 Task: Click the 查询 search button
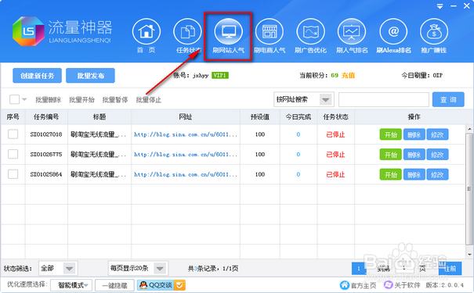point(448,99)
